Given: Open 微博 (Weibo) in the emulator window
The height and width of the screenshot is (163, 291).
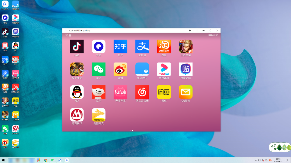Looking at the screenshot, I should (x=120, y=69).
